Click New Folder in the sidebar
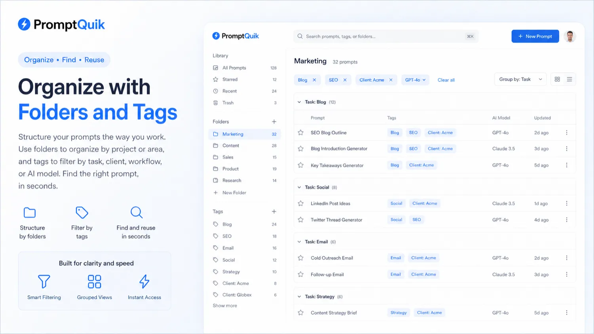The width and height of the screenshot is (594, 334). [230, 193]
